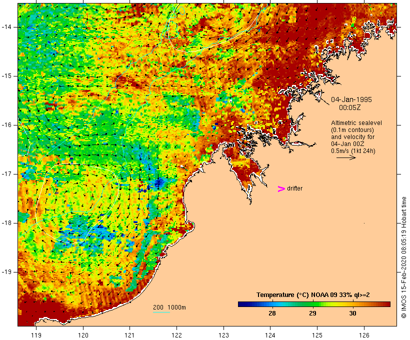
Task: Click longitude axis label 123
Action: (x=223, y=335)
